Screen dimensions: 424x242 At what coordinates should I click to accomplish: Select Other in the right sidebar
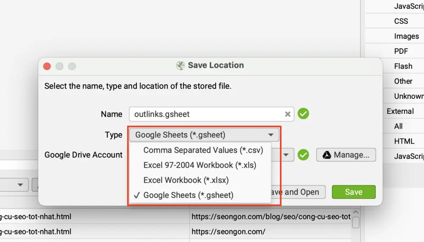click(403, 81)
